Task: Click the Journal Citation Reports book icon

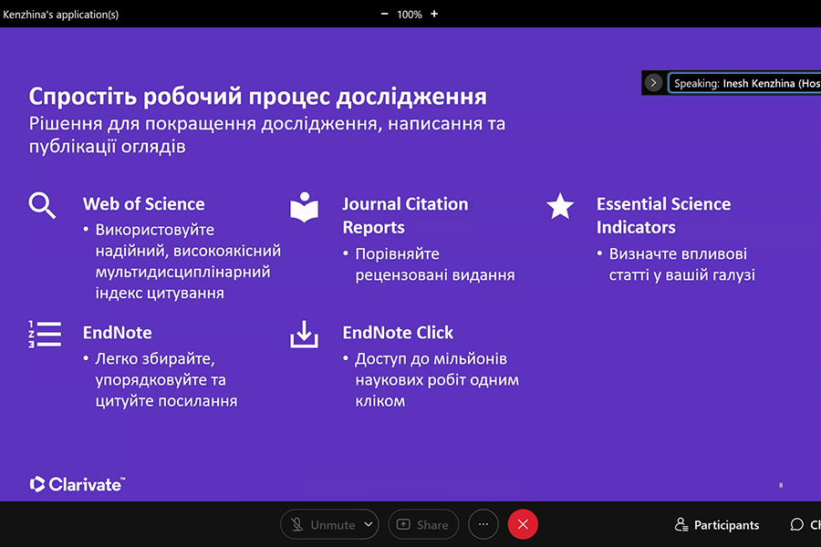Action: [304, 207]
